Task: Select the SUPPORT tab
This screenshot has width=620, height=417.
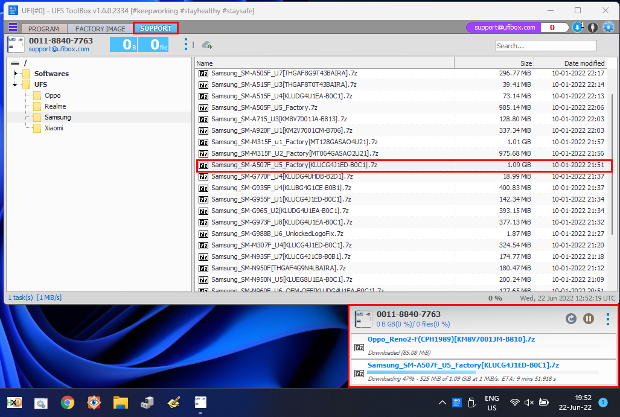Action: click(x=156, y=28)
